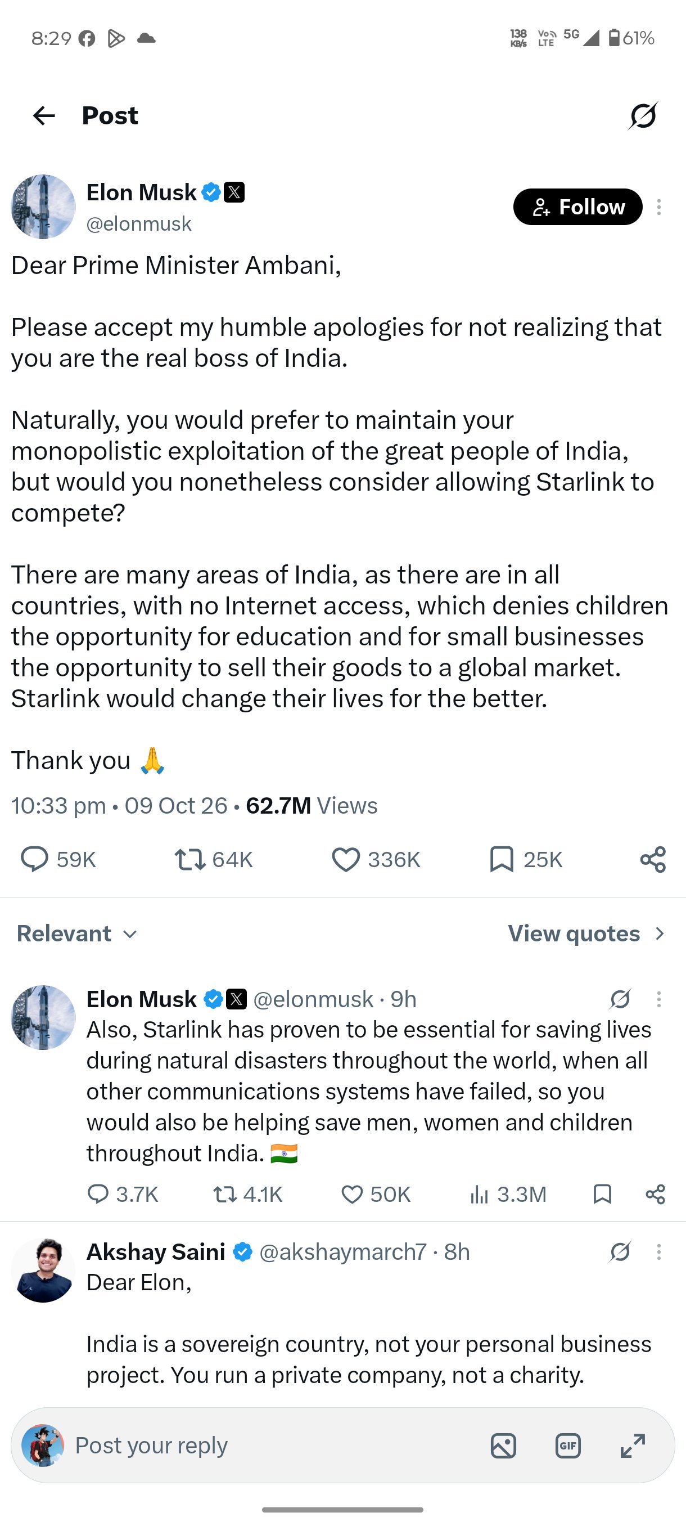Viewport: 686px width, 1526px height.
Task: Open the @akshaymarch7 profile handle
Action: 342,1252
